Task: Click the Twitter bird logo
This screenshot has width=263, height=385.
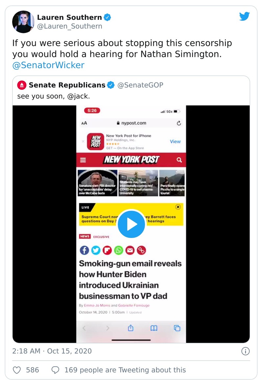Action: pos(244,16)
